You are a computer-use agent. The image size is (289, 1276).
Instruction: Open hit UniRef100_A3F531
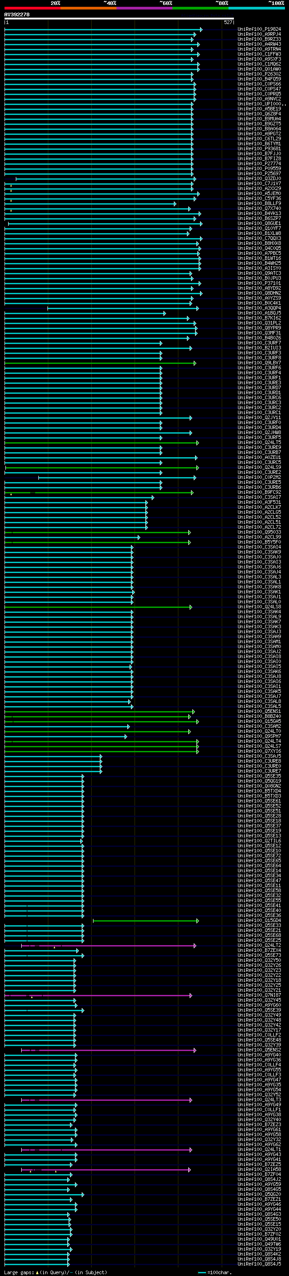[x=259, y=502]
